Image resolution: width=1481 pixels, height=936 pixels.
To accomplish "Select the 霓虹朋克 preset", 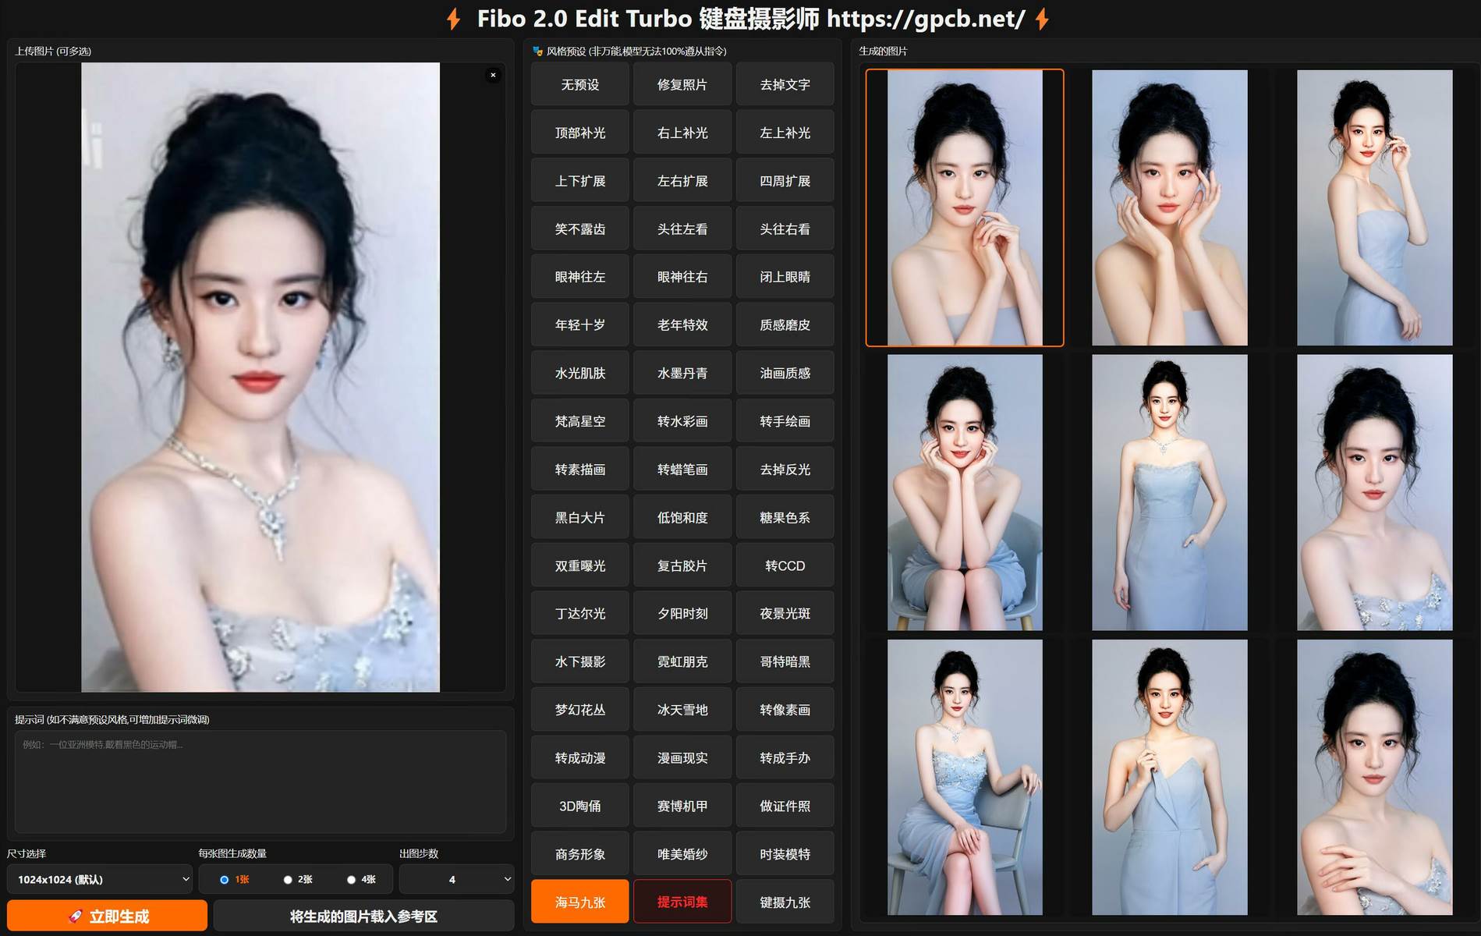I will [x=682, y=662].
